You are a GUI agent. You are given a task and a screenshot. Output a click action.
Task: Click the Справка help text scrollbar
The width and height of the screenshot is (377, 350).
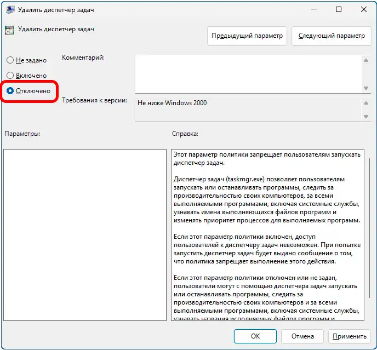(x=369, y=228)
